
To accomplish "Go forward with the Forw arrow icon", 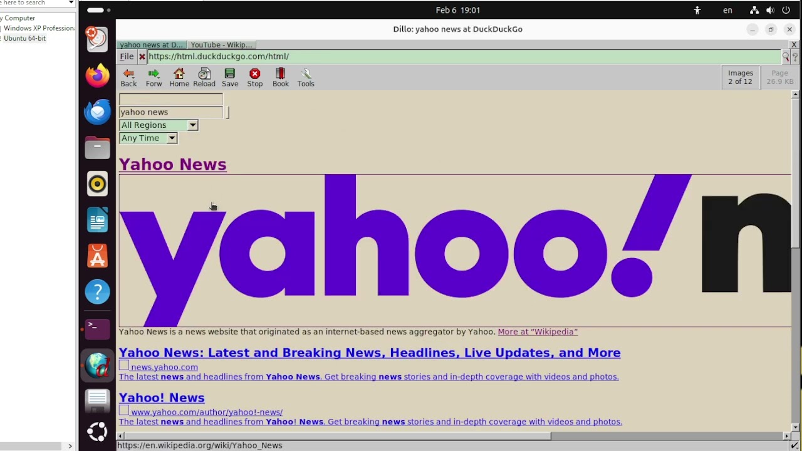I will click(154, 78).
